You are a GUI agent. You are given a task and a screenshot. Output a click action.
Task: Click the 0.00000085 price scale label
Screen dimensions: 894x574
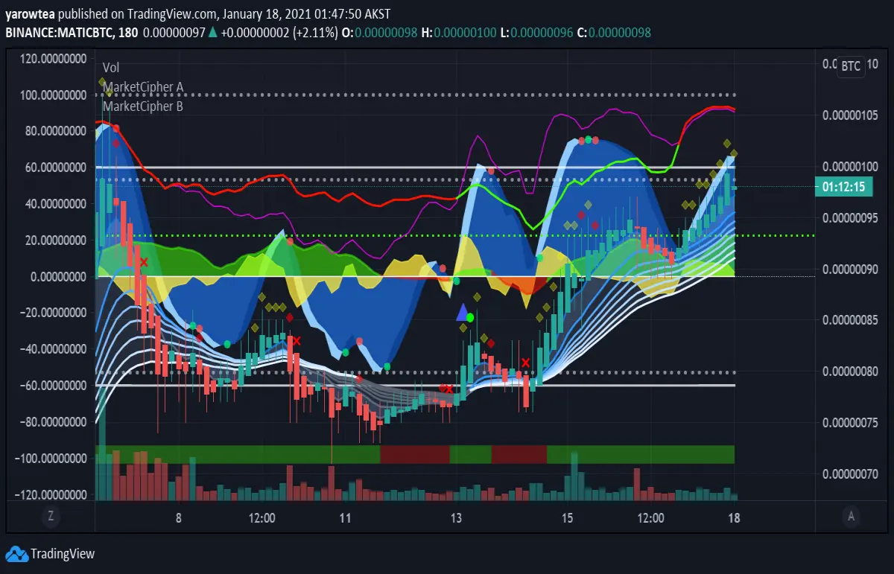pos(851,321)
